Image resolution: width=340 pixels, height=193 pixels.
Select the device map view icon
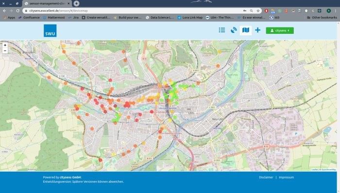tap(246, 30)
